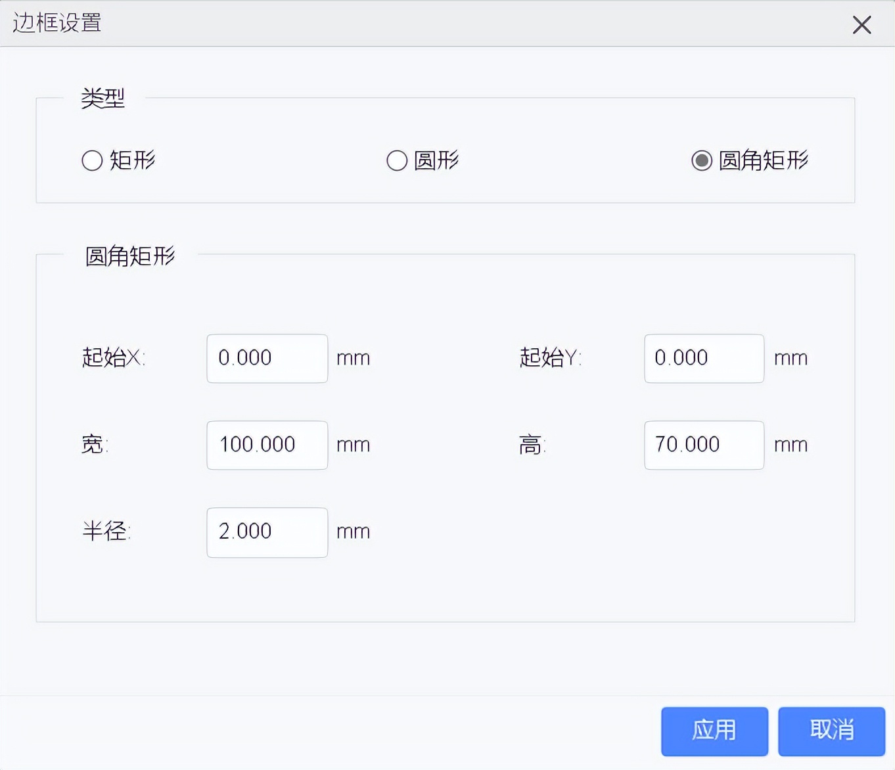Click inside the 起始X input field
This screenshot has width=895, height=770.
point(267,358)
